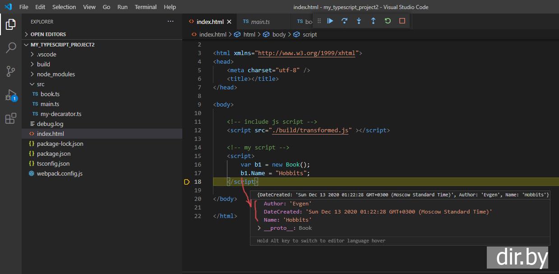Image resolution: width=559 pixels, height=274 pixels.
Task: Collapse the src folder
Action: point(41,84)
